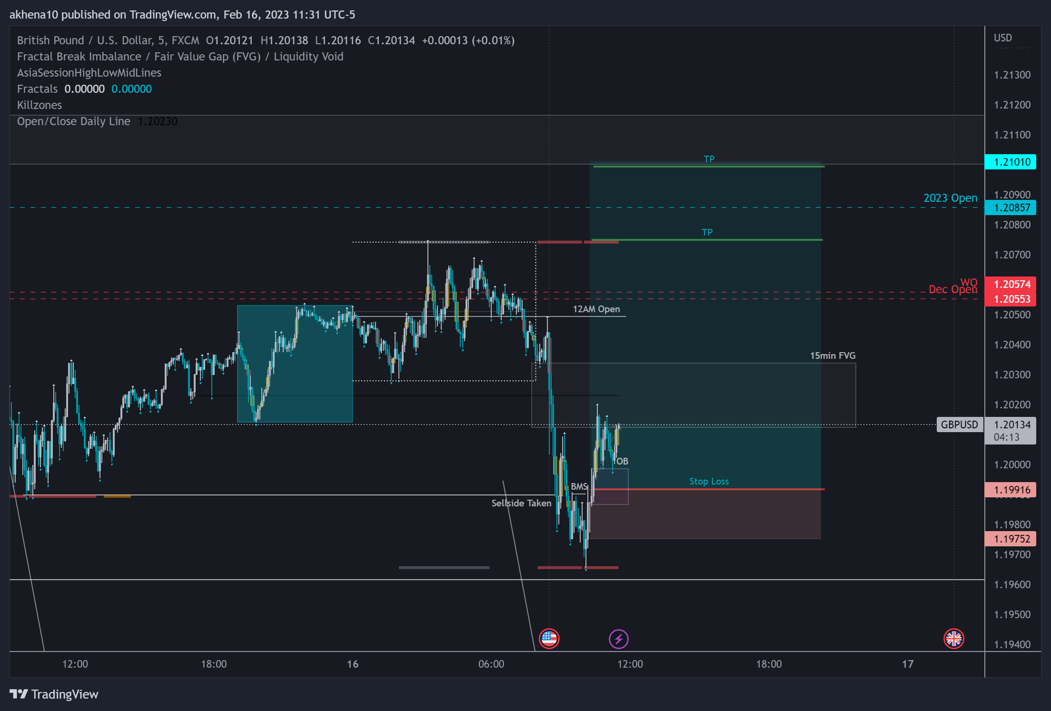
Task: Click the 12:00 time label on Feb 16
Action: 630,664
